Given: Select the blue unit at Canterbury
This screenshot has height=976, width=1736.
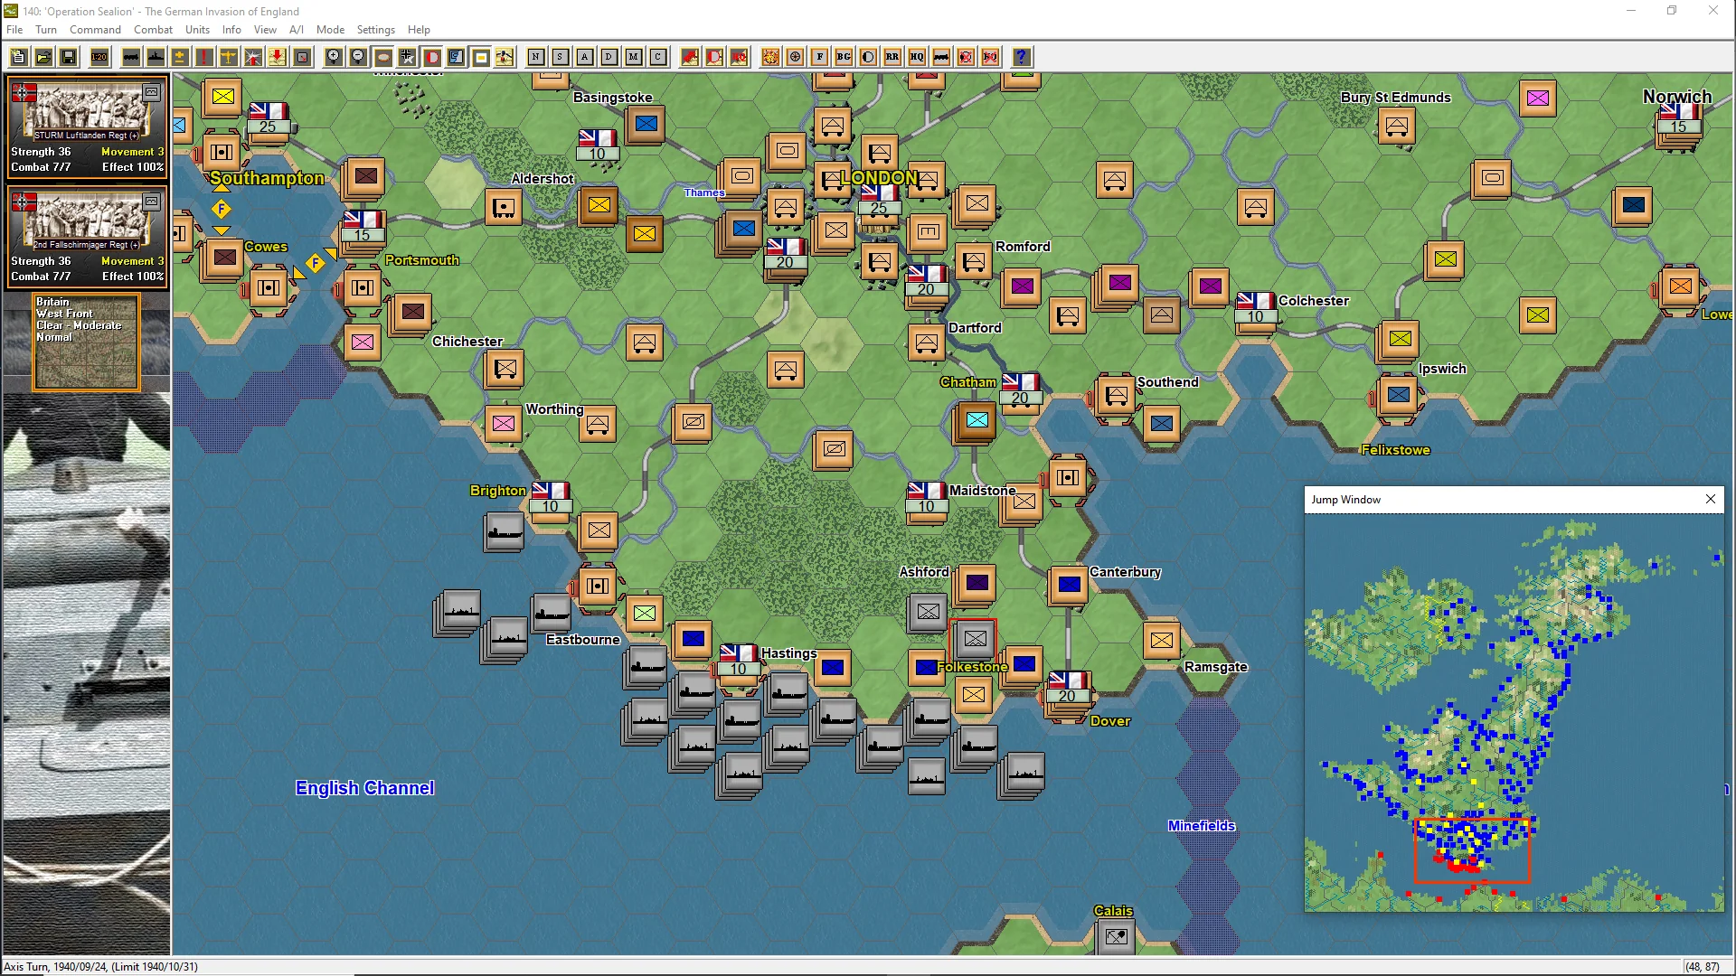Looking at the screenshot, I should point(1069,585).
